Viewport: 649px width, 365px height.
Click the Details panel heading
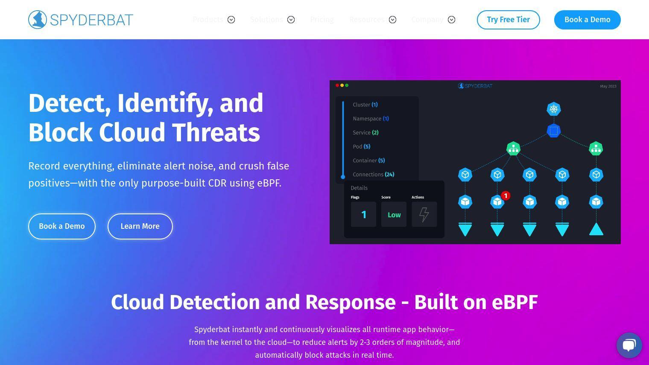pyautogui.click(x=359, y=188)
